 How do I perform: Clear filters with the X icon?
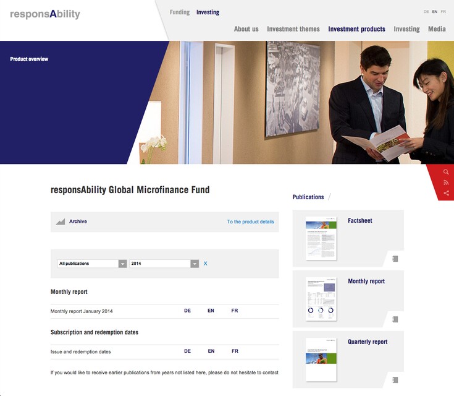pyautogui.click(x=205, y=264)
